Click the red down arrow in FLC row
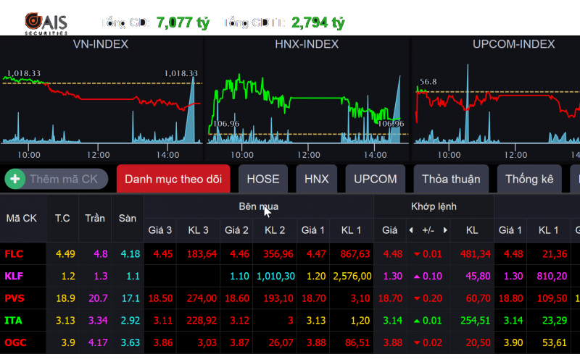580x362 pixels. point(417,253)
